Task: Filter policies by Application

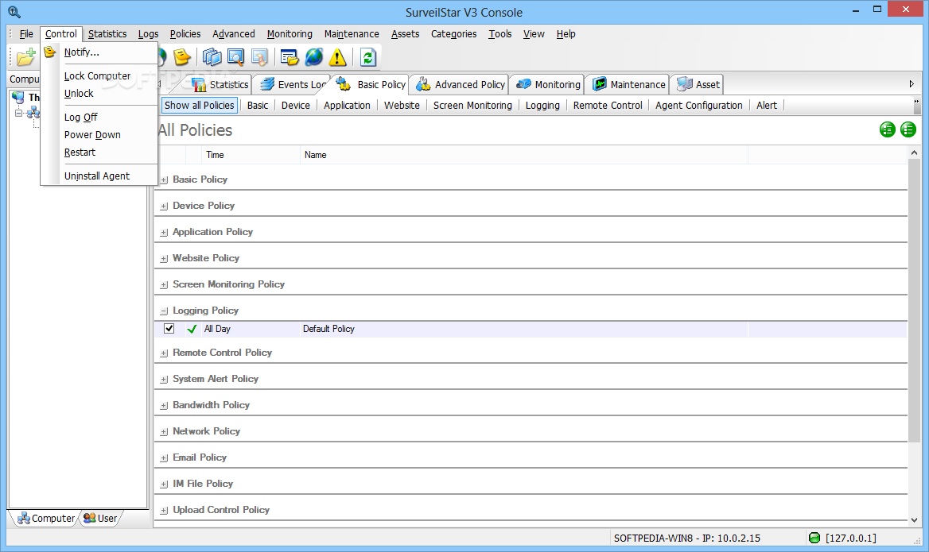Action: pos(347,106)
